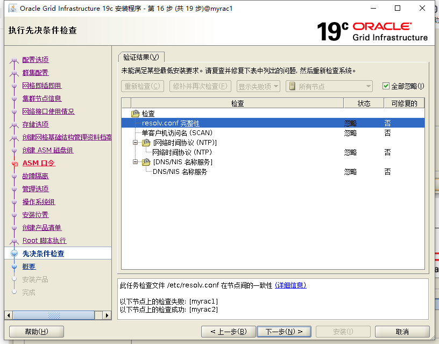Image resolution: width=439 pixels, height=344 pixels.
Task: Go to 创建产品清单 step
Action: [42, 228]
